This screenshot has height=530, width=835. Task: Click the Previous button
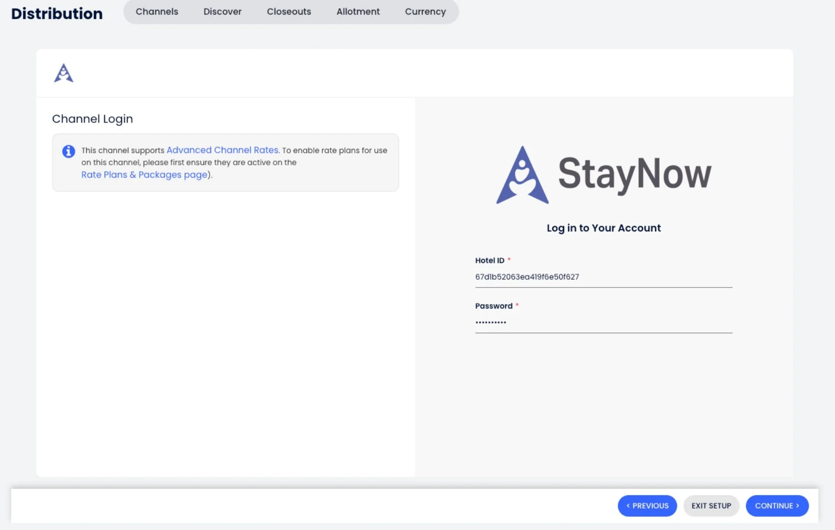coord(647,506)
